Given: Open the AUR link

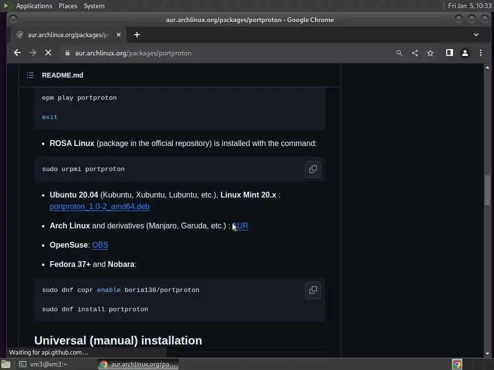Looking at the screenshot, I should (241, 225).
